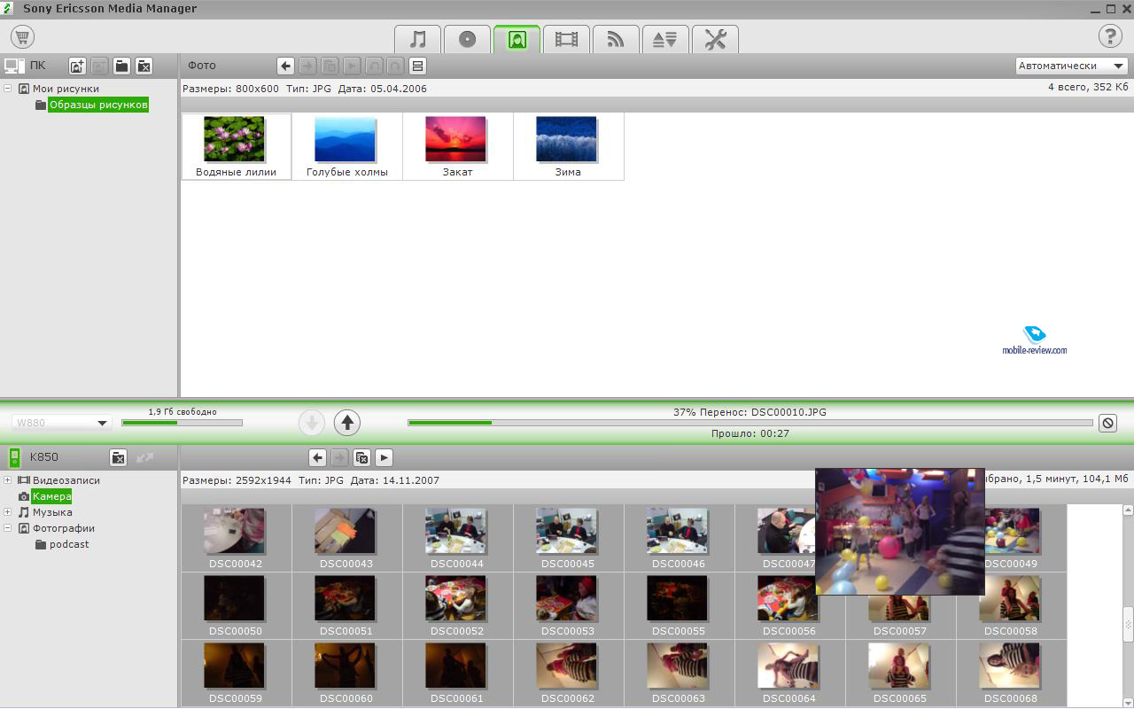Screen dimensions: 1134x709
Task: Select Фотографии in phone tree
Action: (64, 528)
